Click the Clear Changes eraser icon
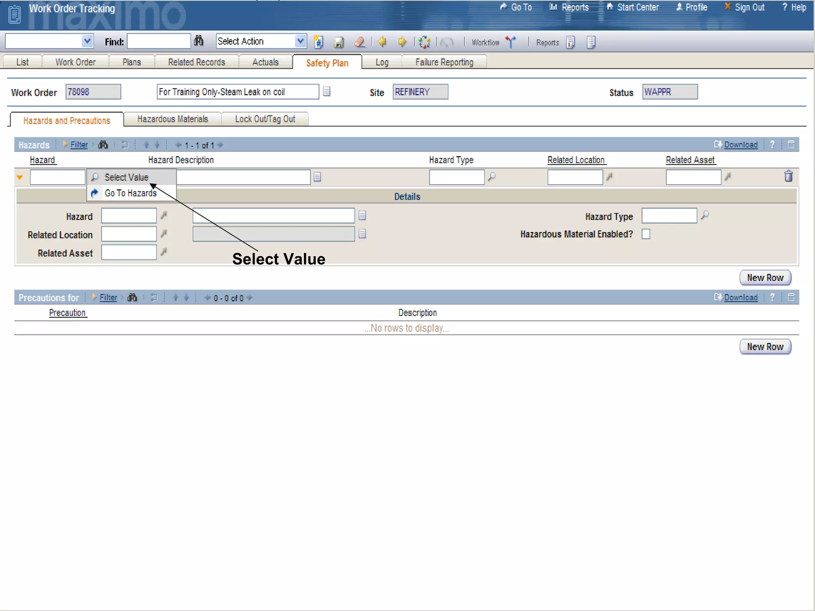Viewport: 815px width, 611px height. pyautogui.click(x=360, y=42)
